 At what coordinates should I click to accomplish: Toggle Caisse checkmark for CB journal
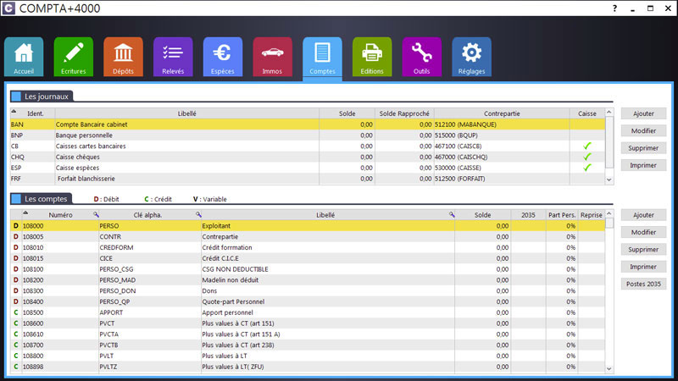click(586, 146)
